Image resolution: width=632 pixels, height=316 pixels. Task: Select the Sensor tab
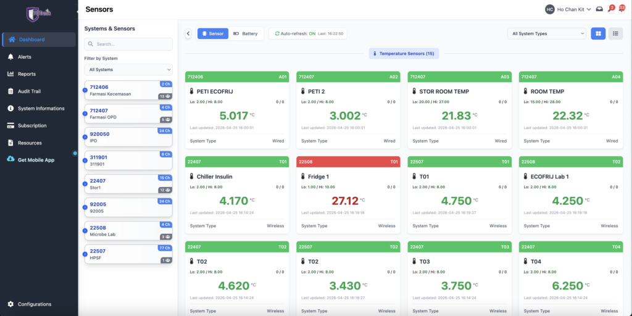(x=213, y=33)
